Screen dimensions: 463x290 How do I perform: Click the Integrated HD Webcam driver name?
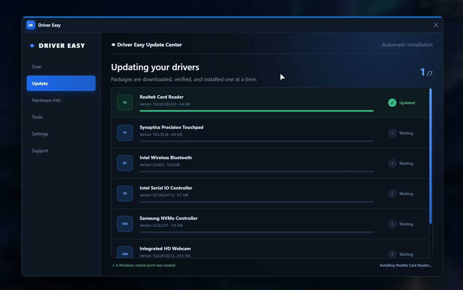click(x=165, y=248)
